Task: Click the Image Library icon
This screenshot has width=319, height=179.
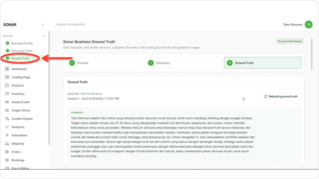Action: coord(7,111)
